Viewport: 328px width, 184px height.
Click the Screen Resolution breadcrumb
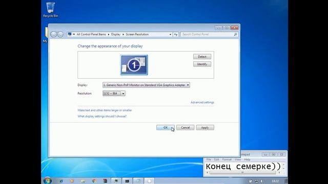137,34
